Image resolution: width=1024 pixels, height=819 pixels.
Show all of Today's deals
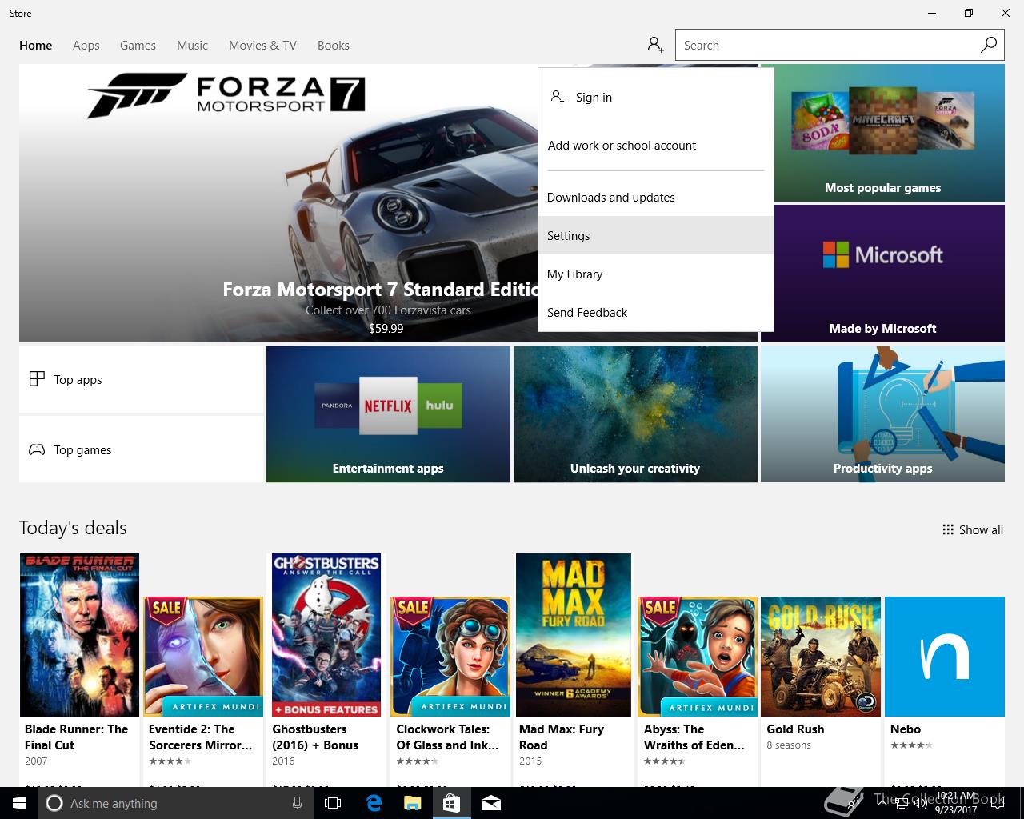(973, 529)
